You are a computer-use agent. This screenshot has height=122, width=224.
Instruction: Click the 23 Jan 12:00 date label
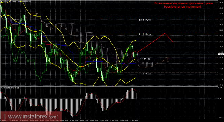[x=104, y=120]
